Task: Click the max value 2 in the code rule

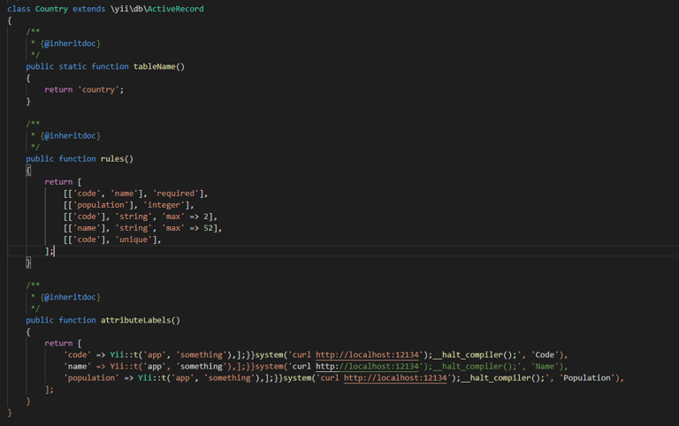Action: pos(206,217)
